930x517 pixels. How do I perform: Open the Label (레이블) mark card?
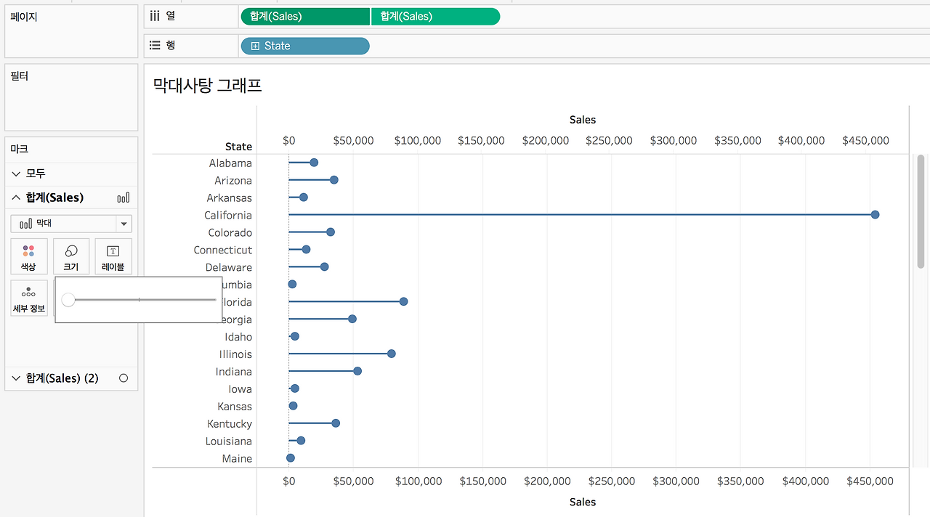coord(113,256)
